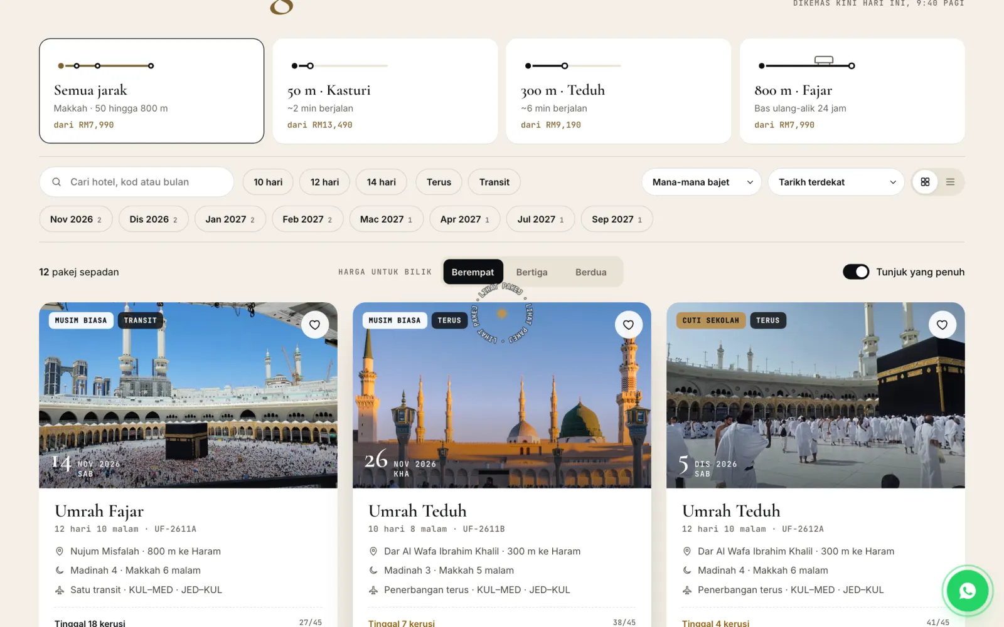Click the moon icon beside Madinah 3
This screenshot has height=627, width=1004.
[x=373, y=571]
